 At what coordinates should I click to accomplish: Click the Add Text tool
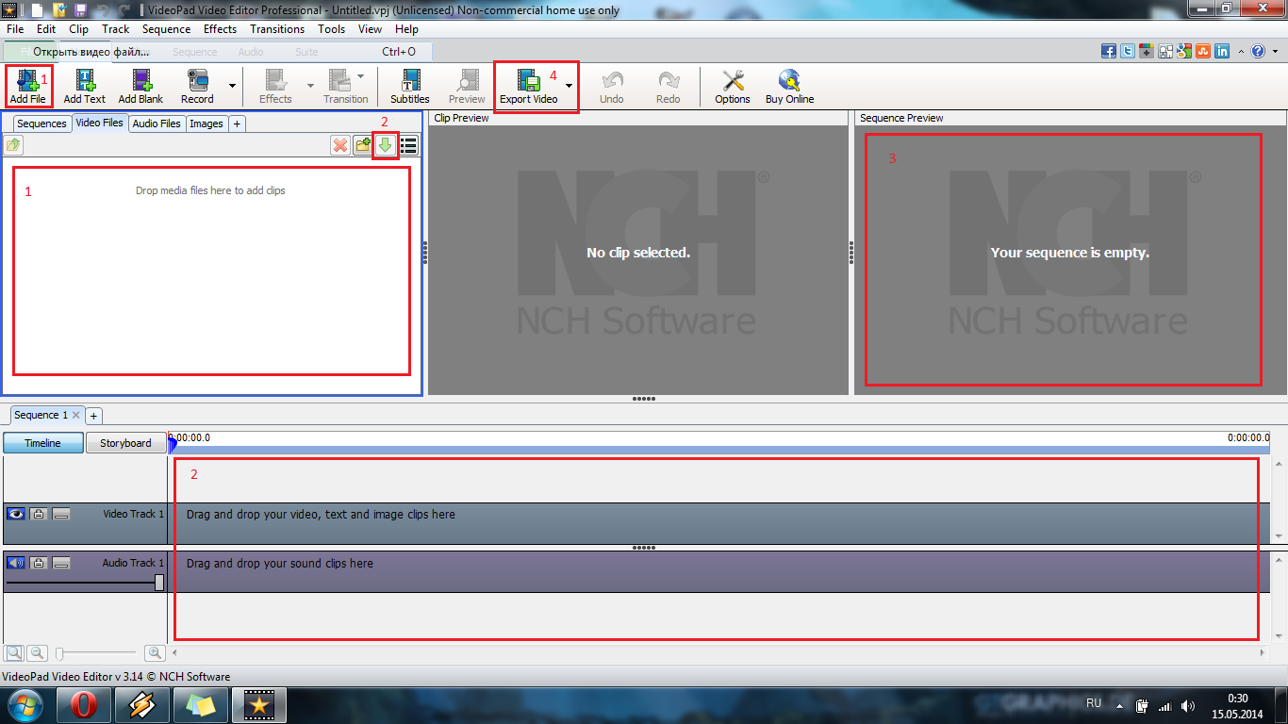84,86
